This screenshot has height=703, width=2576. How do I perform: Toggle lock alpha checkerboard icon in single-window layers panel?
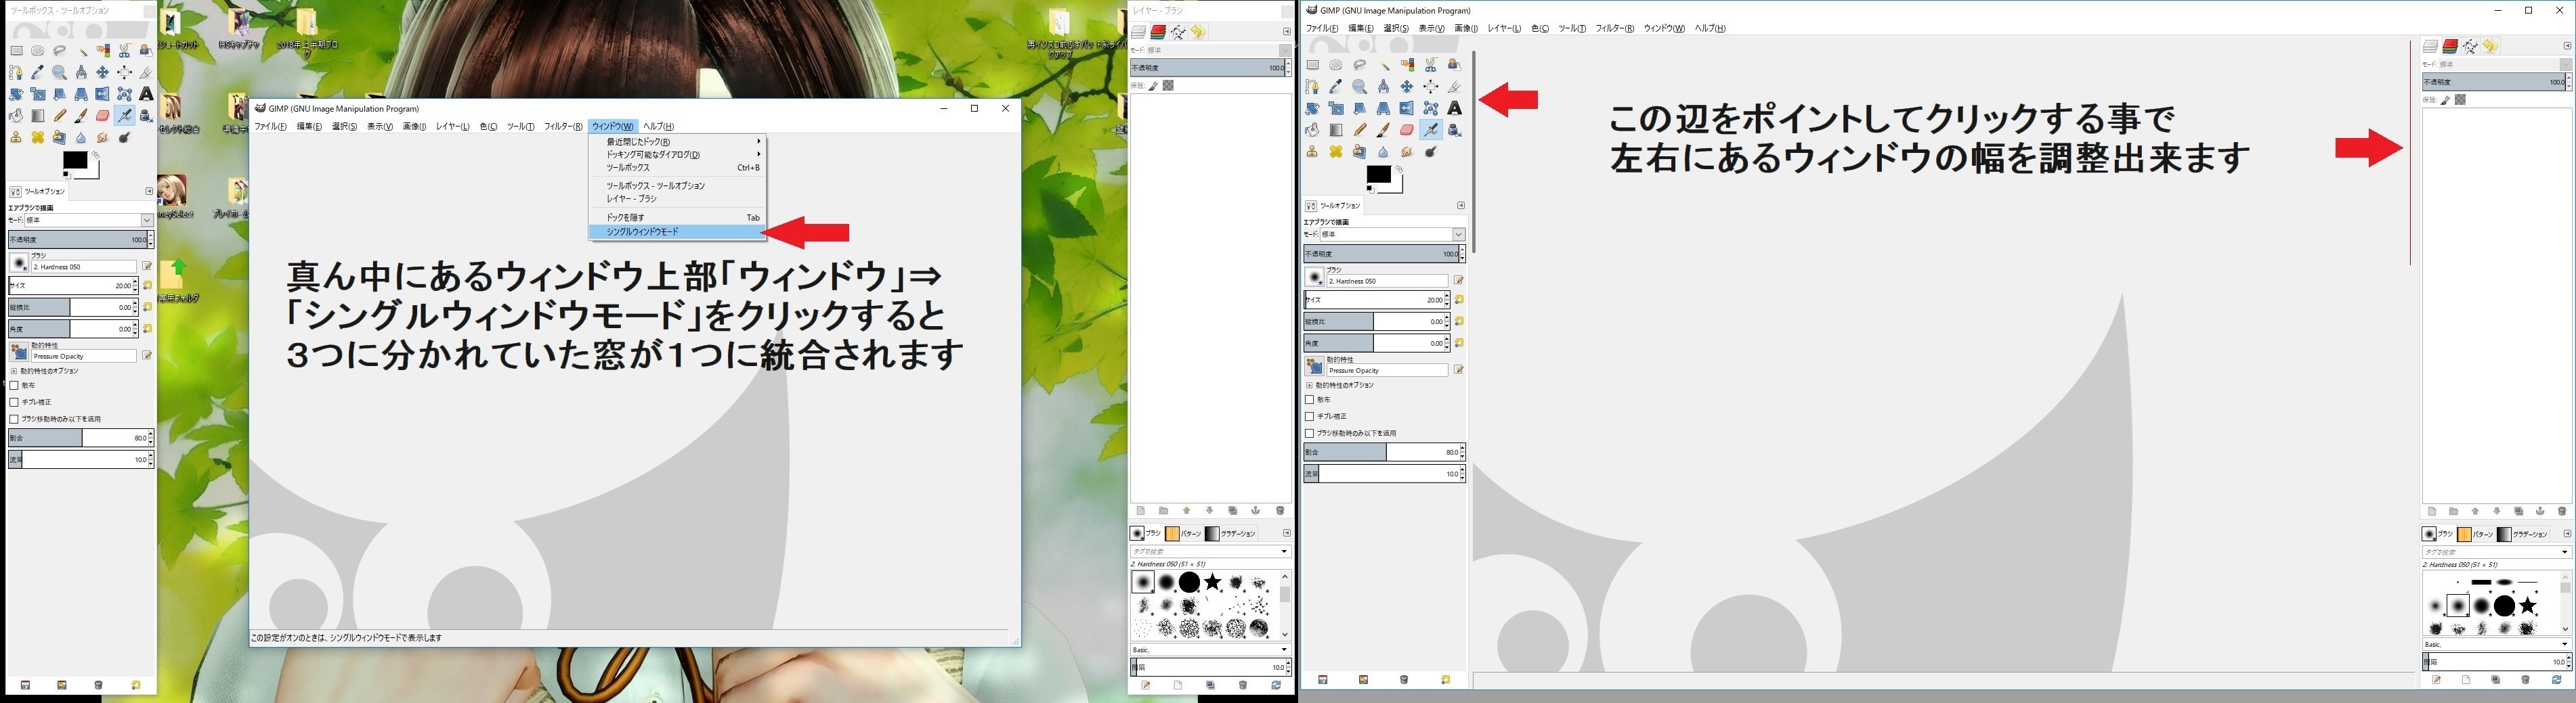[2460, 100]
